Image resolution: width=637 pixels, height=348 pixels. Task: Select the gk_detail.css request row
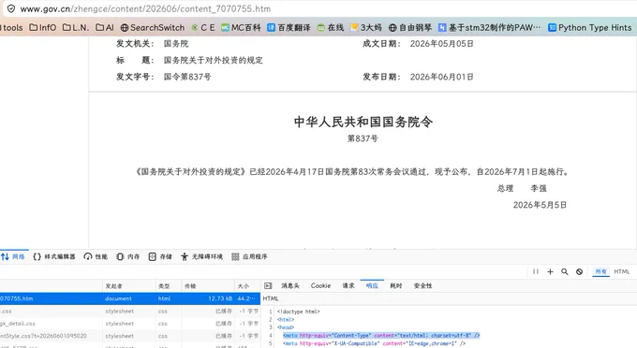130,324
